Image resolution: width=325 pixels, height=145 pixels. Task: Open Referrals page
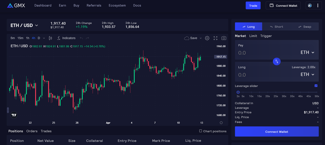pos(94,5)
